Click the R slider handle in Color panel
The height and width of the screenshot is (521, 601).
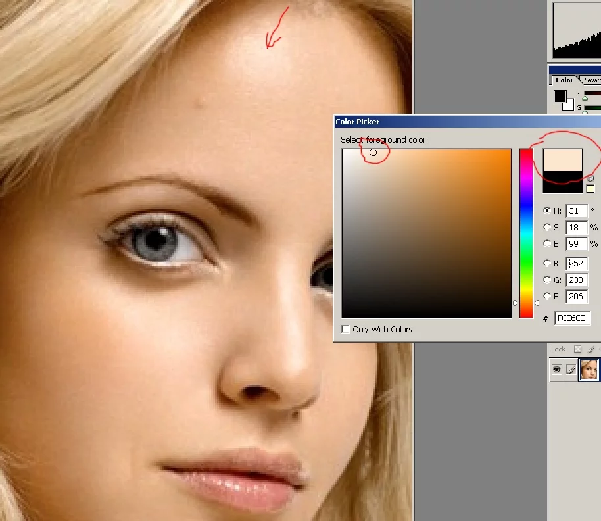pos(585,99)
